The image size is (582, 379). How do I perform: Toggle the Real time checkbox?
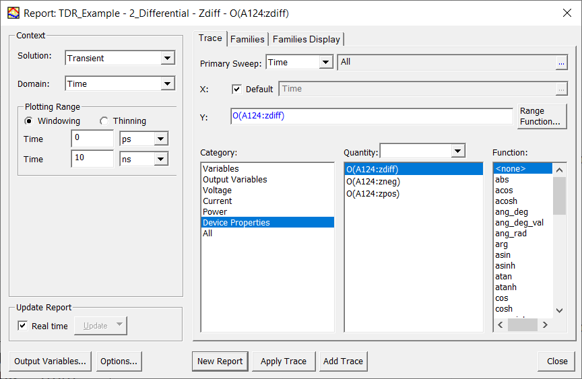coord(23,326)
